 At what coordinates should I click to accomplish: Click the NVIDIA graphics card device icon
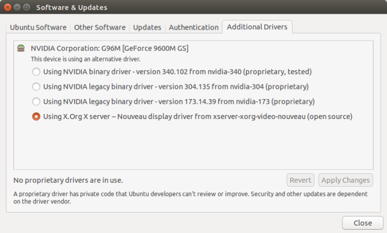click(21, 48)
